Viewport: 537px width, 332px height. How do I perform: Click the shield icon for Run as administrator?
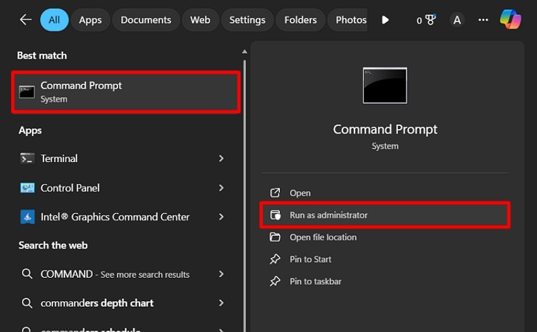pyautogui.click(x=275, y=215)
